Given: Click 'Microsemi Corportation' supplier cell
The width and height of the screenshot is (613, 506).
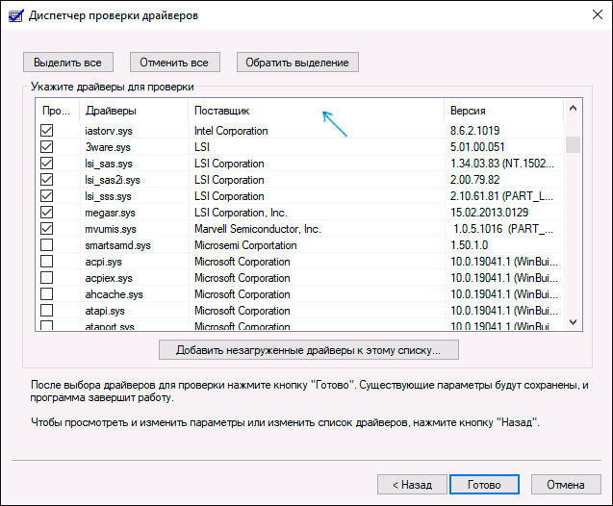Looking at the screenshot, I should point(245,245).
